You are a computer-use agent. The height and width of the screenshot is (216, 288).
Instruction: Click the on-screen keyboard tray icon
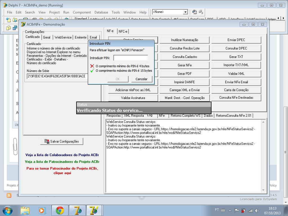pos(223,210)
